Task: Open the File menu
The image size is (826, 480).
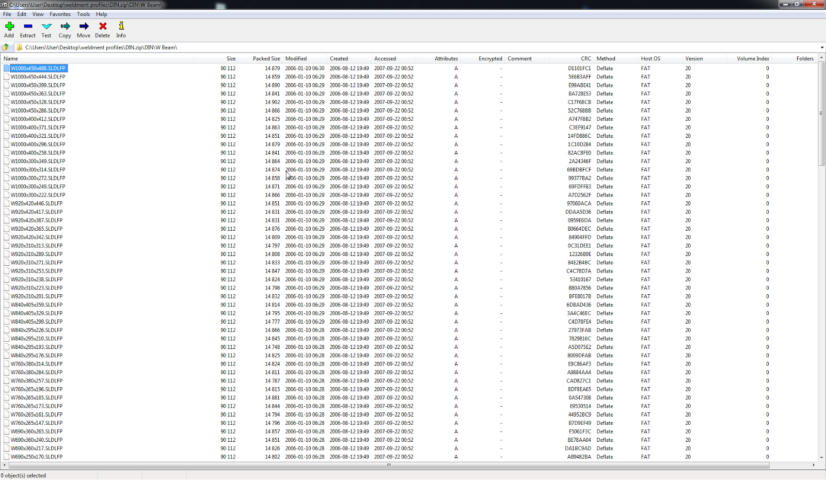Action: (x=7, y=14)
